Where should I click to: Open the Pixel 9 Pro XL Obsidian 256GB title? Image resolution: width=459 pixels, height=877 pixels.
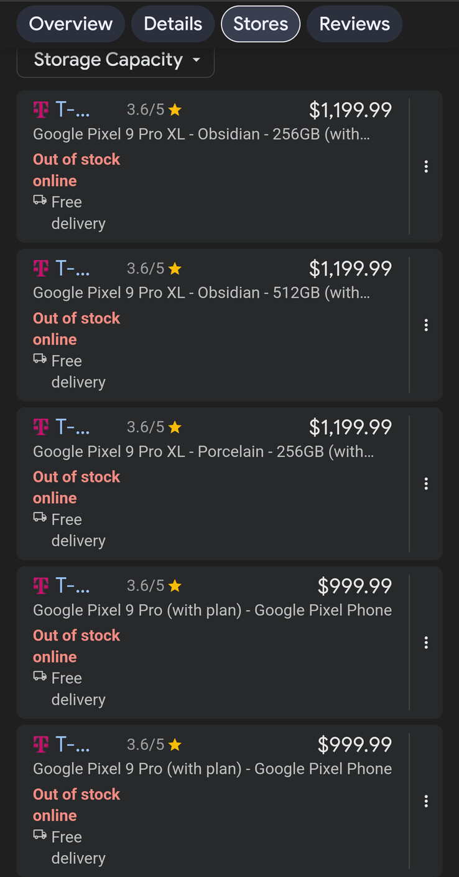pyautogui.click(x=201, y=134)
